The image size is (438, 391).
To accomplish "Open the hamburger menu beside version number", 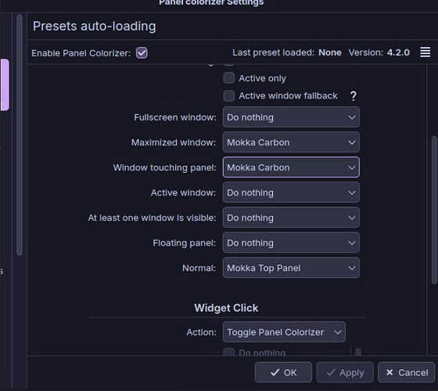I will [425, 52].
